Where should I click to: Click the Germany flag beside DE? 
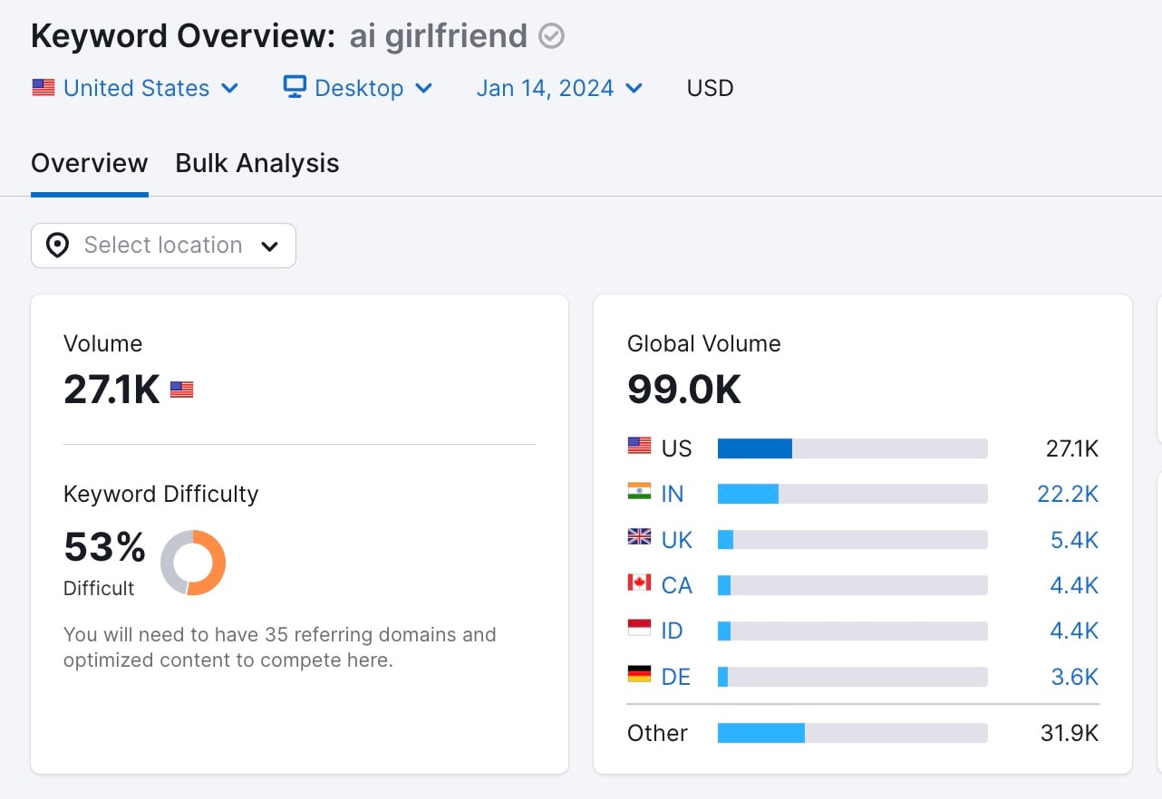[x=638, y=676]
